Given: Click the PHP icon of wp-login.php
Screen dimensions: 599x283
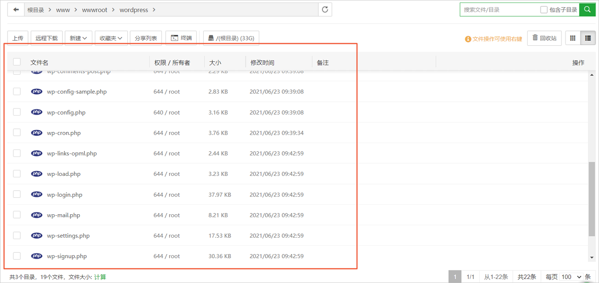Looking at the screenshot, I should pos(36,194).
